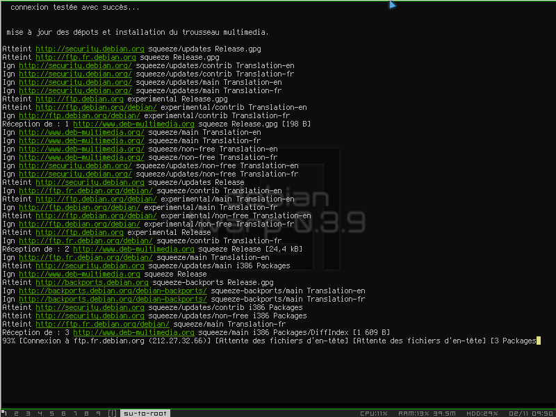Switch to workspace tag 6
The height and width of the screenshot is (417, 556).
click(63, 413)
